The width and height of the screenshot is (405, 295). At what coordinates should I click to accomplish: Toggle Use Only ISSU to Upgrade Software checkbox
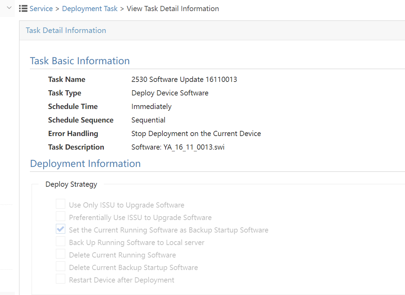tap(61, 204)
